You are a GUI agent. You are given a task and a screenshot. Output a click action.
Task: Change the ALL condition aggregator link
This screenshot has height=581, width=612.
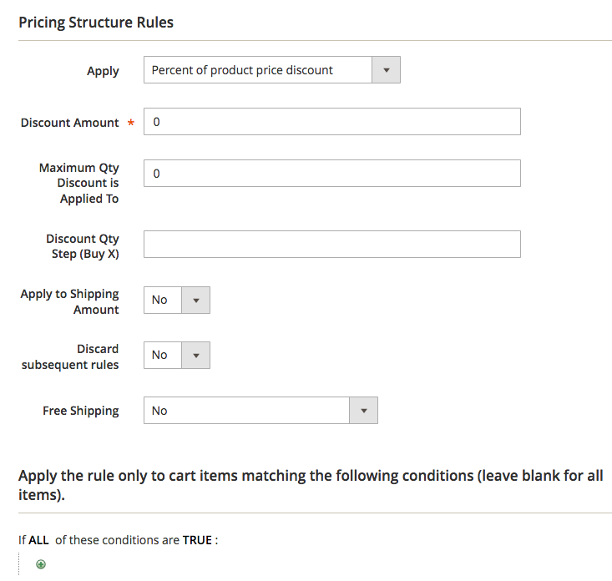point(38,540)
